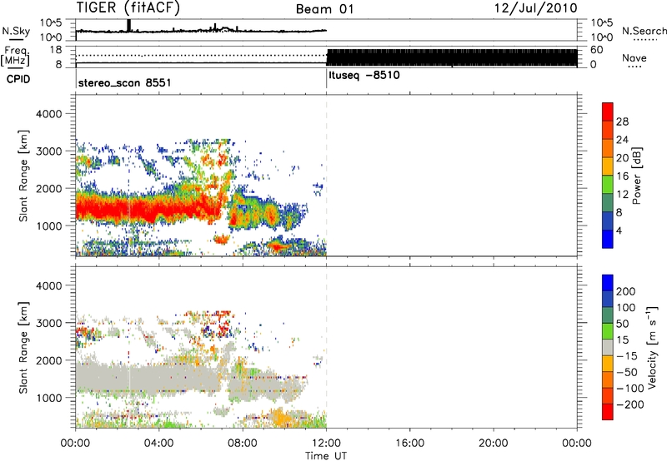Click the red segment of power colorbar

pyautogui.click(x=608, y=112)
